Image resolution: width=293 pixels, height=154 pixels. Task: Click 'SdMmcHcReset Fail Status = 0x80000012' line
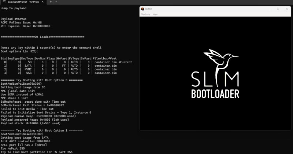tap(32, 105)
